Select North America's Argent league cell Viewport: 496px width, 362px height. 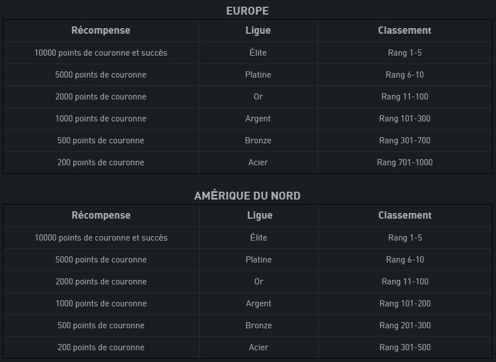[x=259, y=303]
